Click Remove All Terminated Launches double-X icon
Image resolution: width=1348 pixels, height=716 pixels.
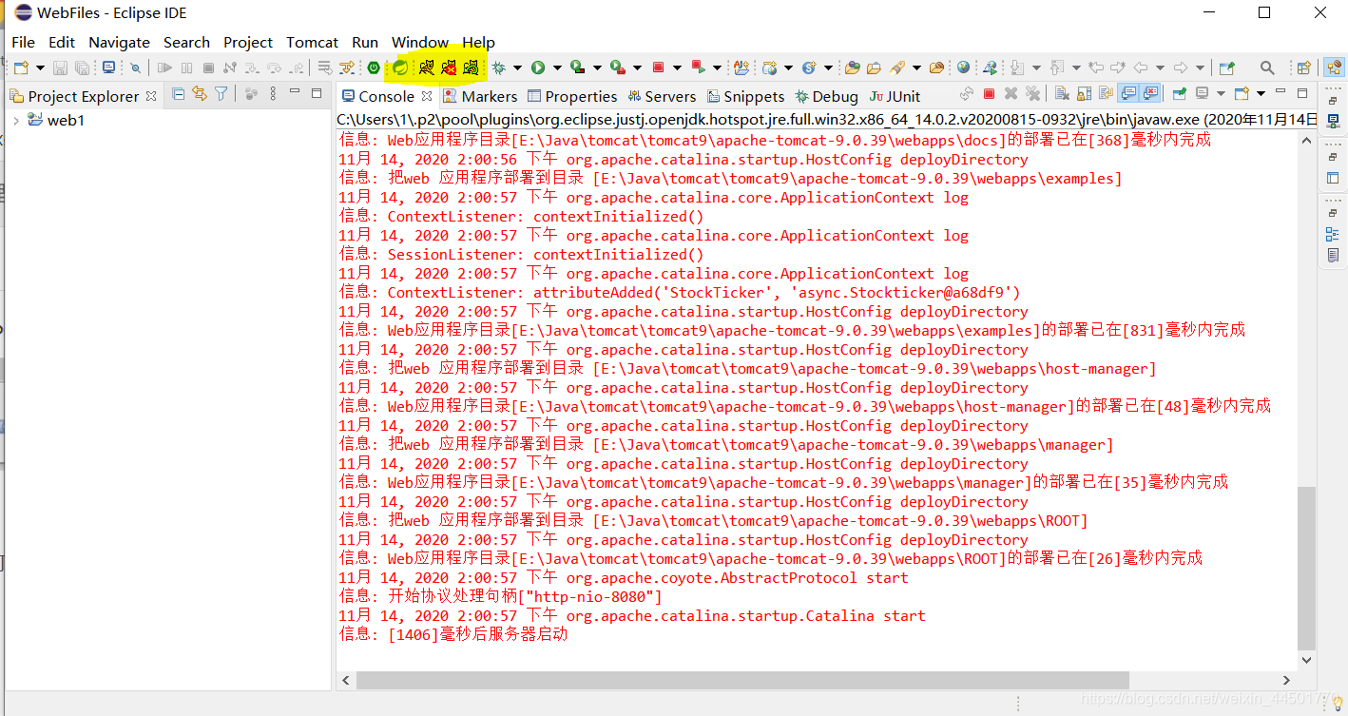pos(1032,94)
